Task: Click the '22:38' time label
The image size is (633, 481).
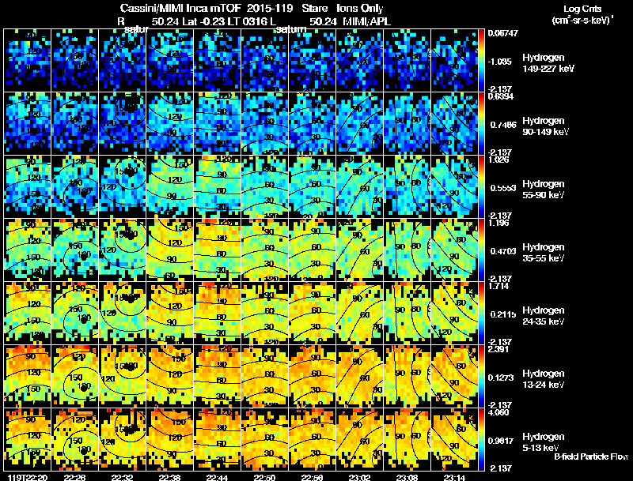Action: 169,478
